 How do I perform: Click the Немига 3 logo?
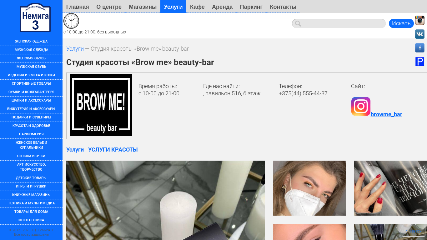pos(35,18)
